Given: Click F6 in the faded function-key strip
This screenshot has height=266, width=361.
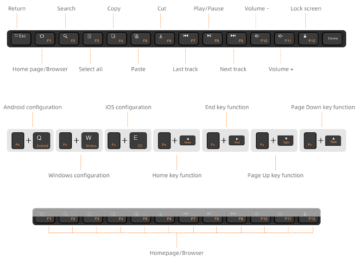Looking at the screenshot, I should click(165, 217).
